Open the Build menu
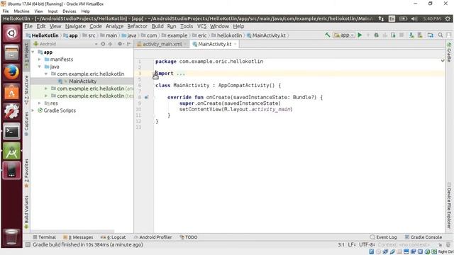454x255 pixels. coord(157,26)
